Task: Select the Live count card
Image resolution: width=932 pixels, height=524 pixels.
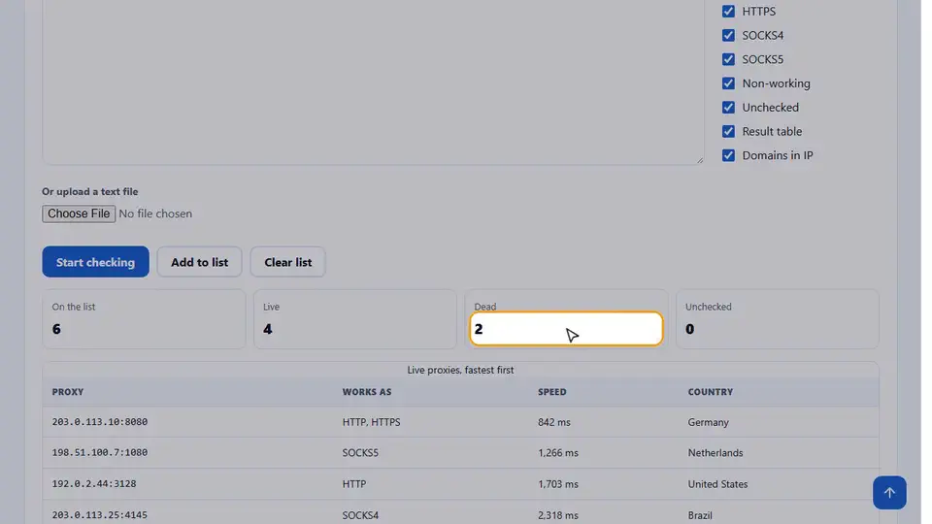Action: tap(355, 319)
